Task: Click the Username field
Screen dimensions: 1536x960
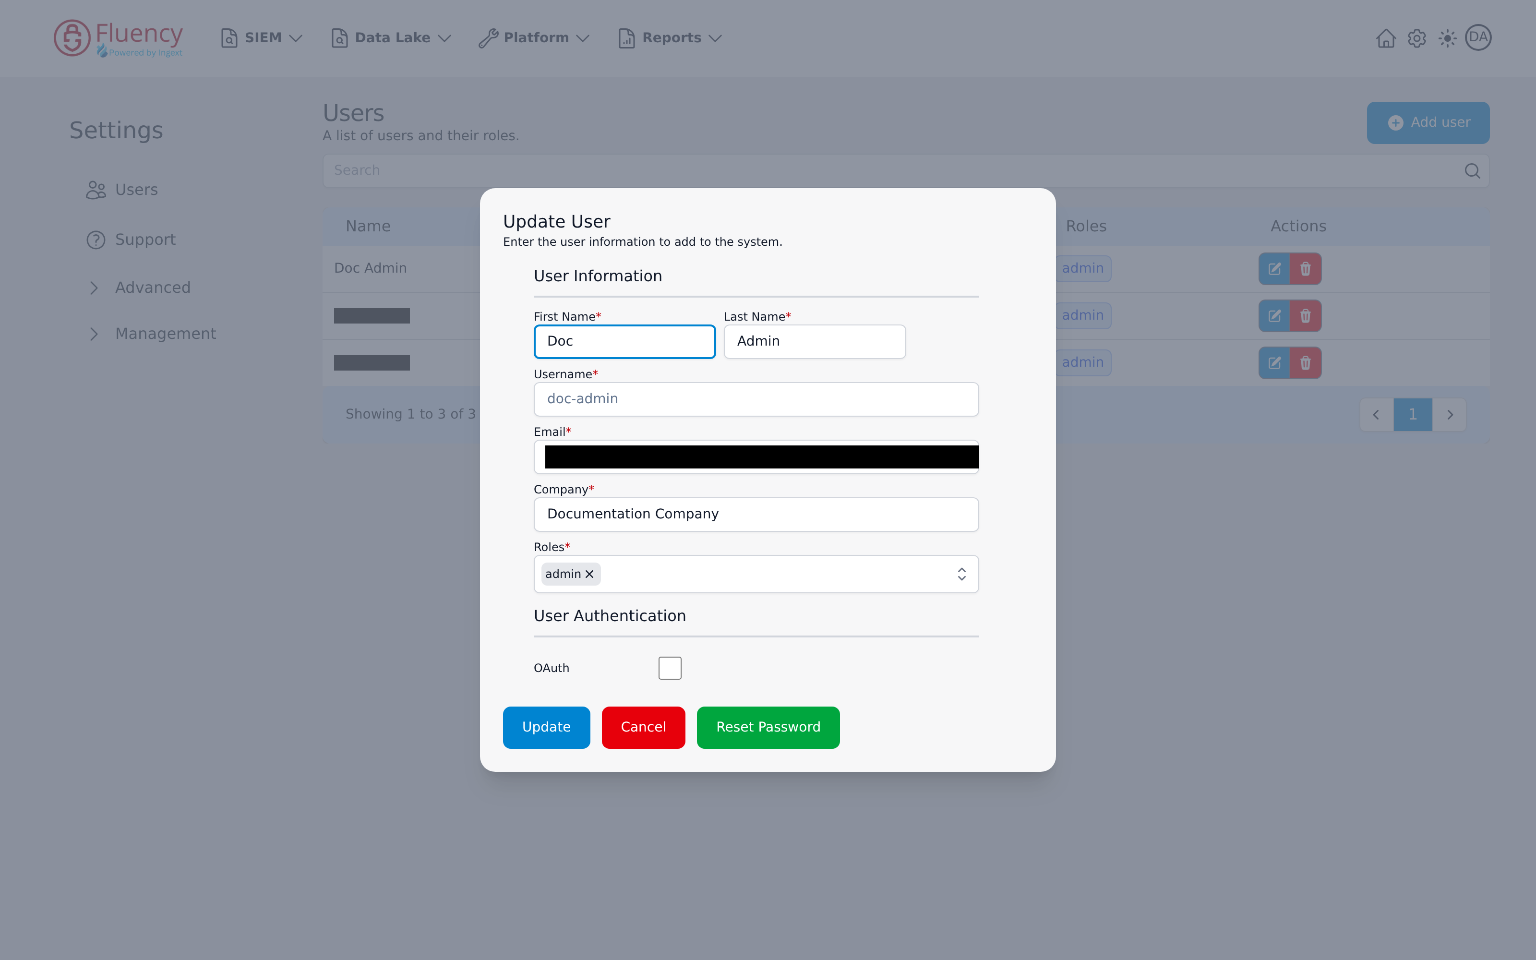Action: (756, 399)
